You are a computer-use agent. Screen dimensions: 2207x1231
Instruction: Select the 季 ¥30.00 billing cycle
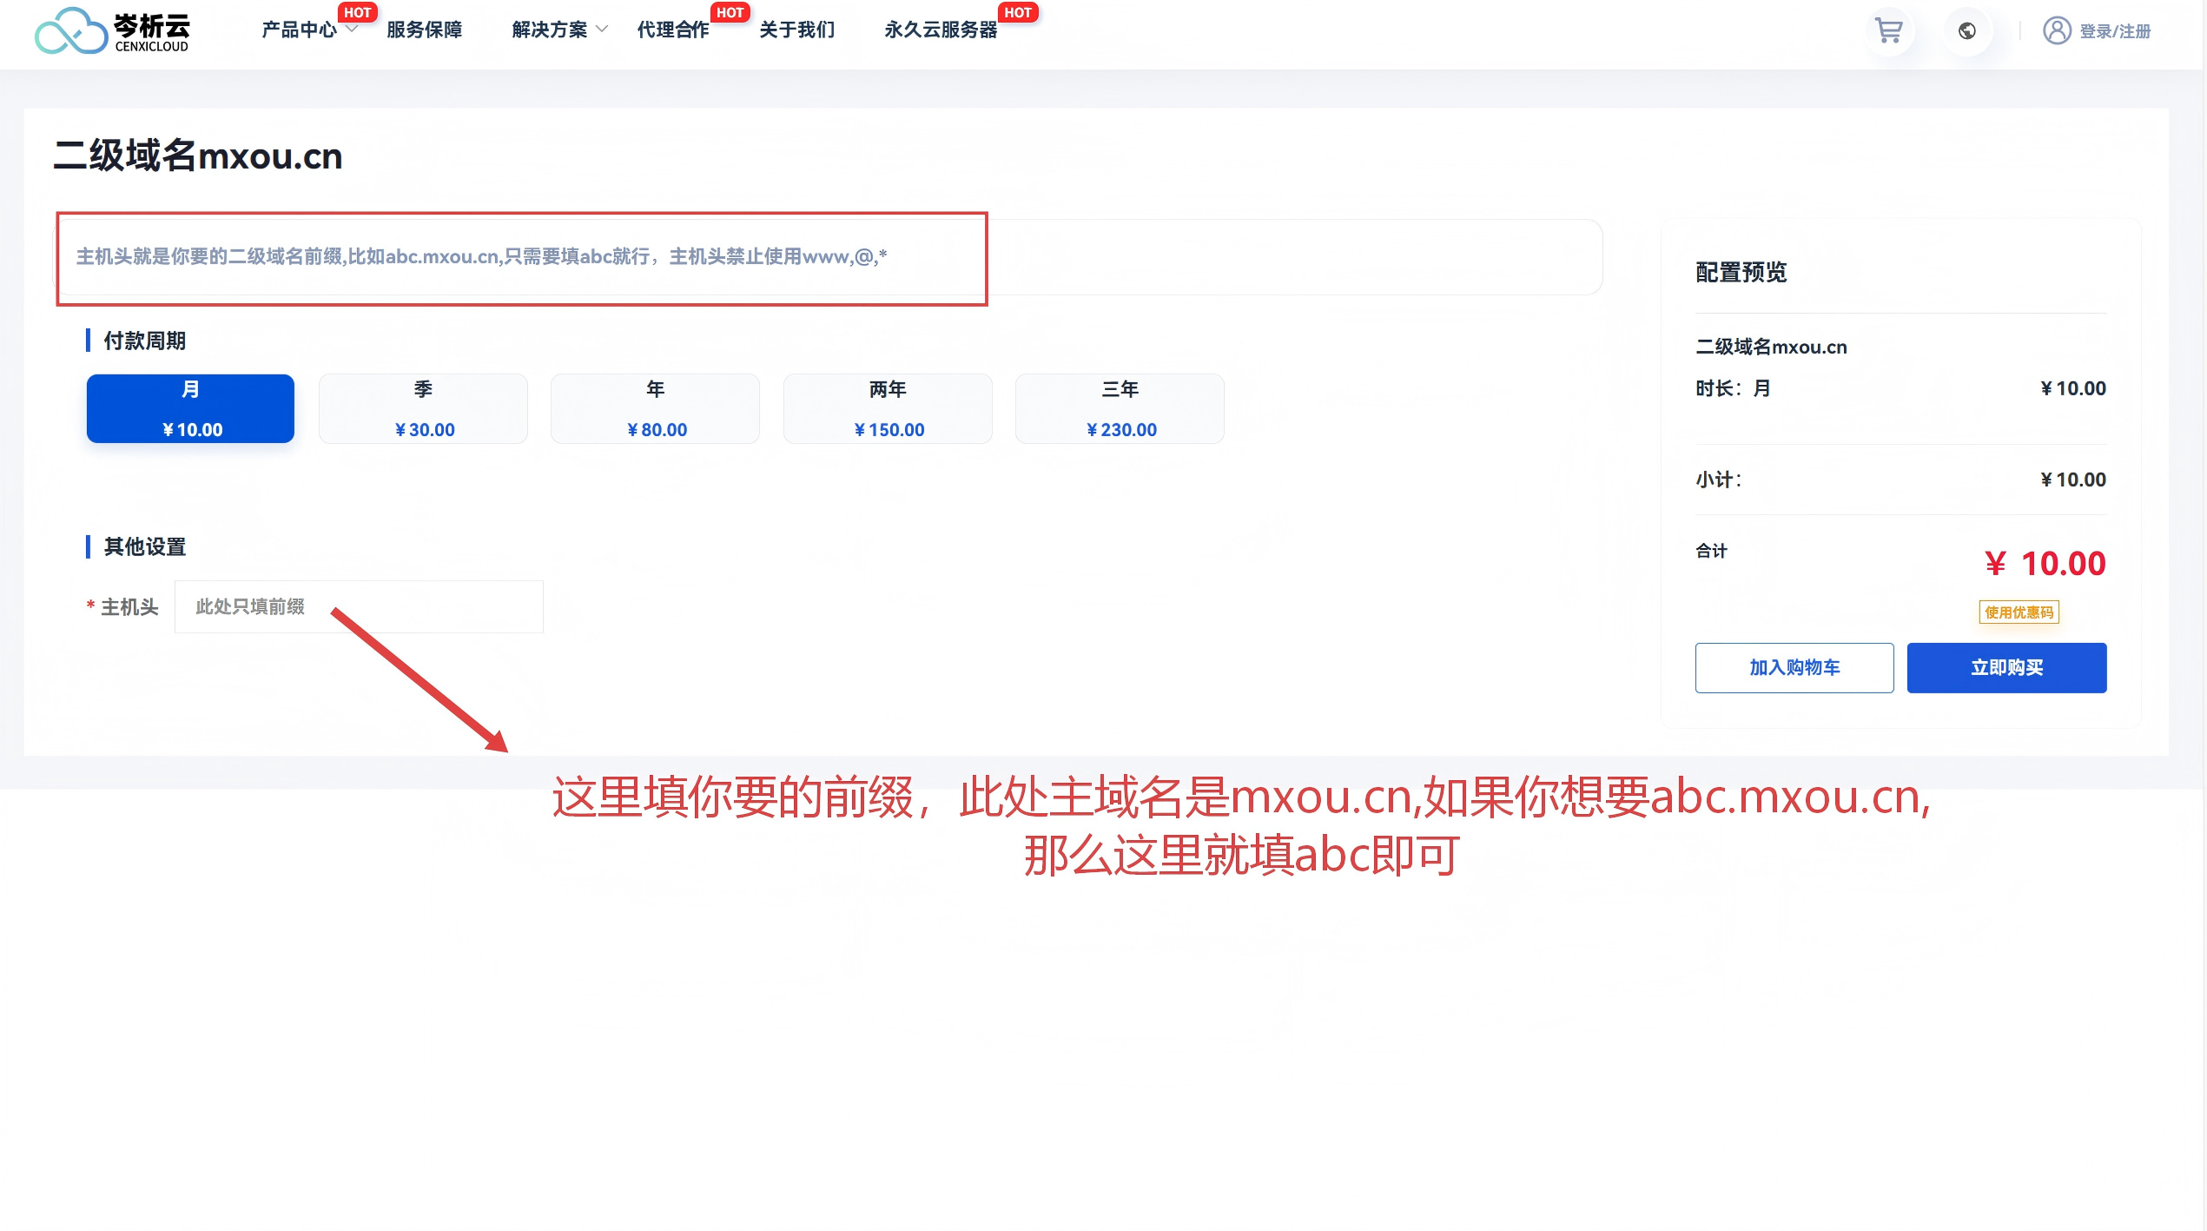pos(423,408)
